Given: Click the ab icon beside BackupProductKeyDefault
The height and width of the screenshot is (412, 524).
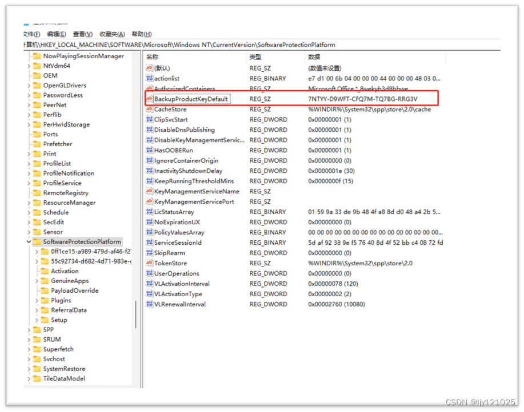Looking at the screenshot, I should tap(149, 99).
